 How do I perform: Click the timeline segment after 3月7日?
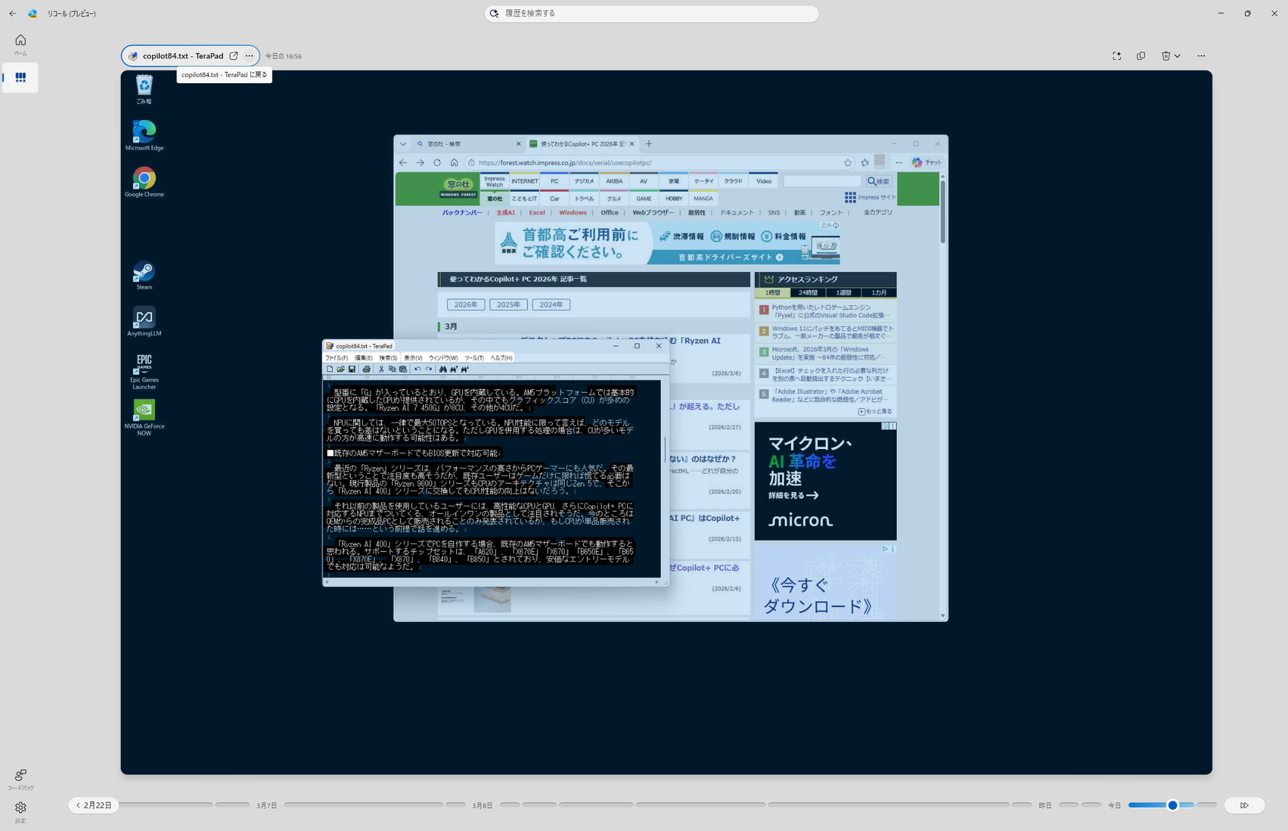click(x=362, y=805)
